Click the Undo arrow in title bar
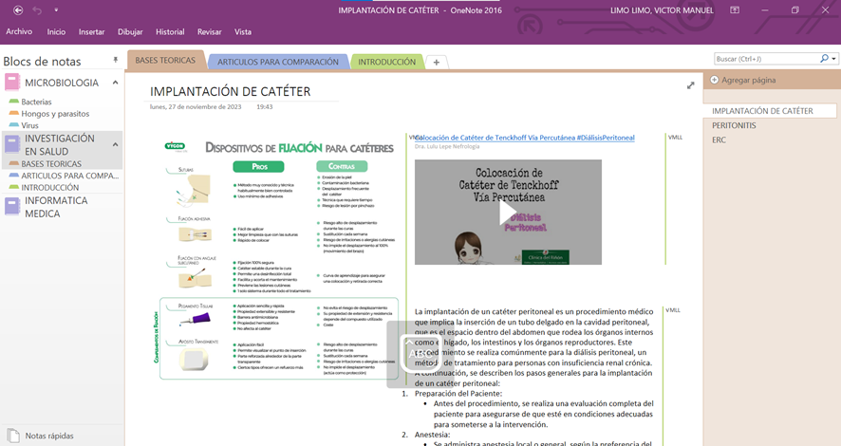This screenshot has height=446, width=841. point(37,10)
